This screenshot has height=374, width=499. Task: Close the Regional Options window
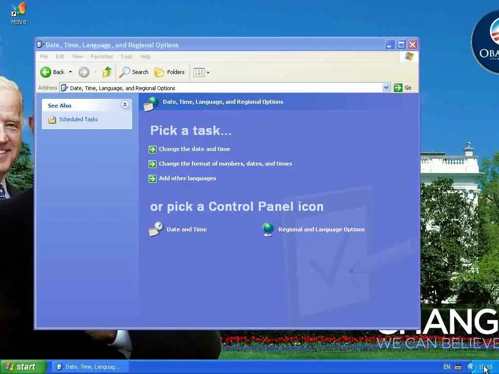[x=412, y=45]
